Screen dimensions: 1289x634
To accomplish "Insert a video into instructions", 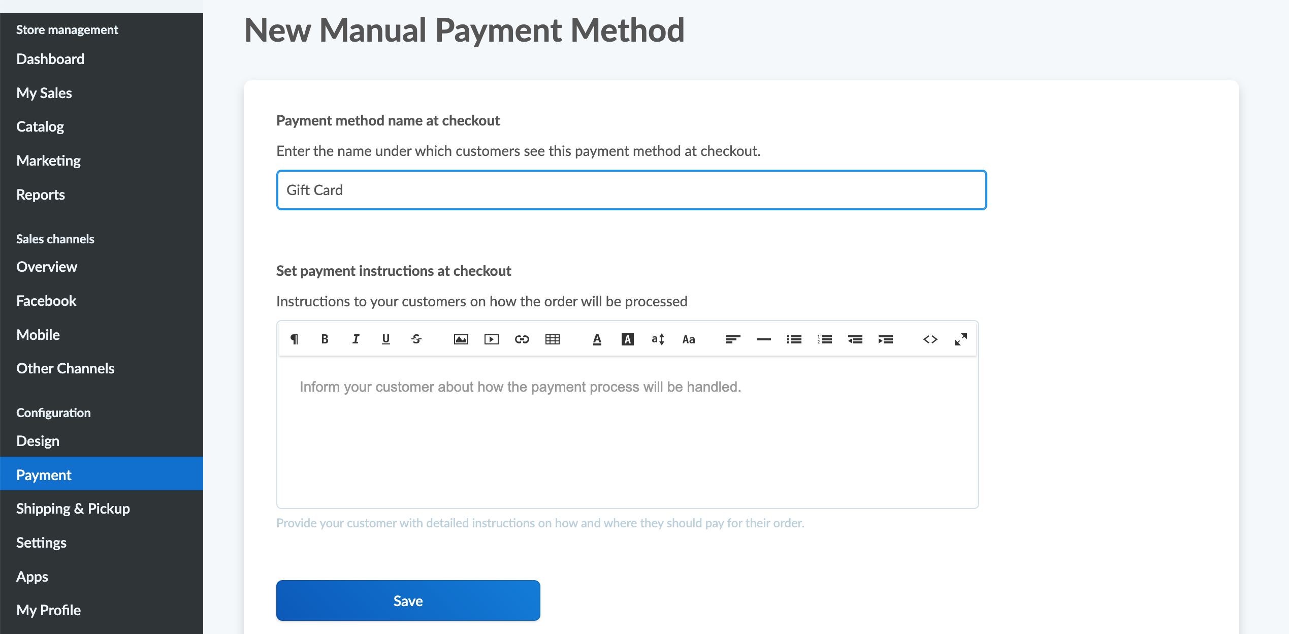I will coord(491,339).
